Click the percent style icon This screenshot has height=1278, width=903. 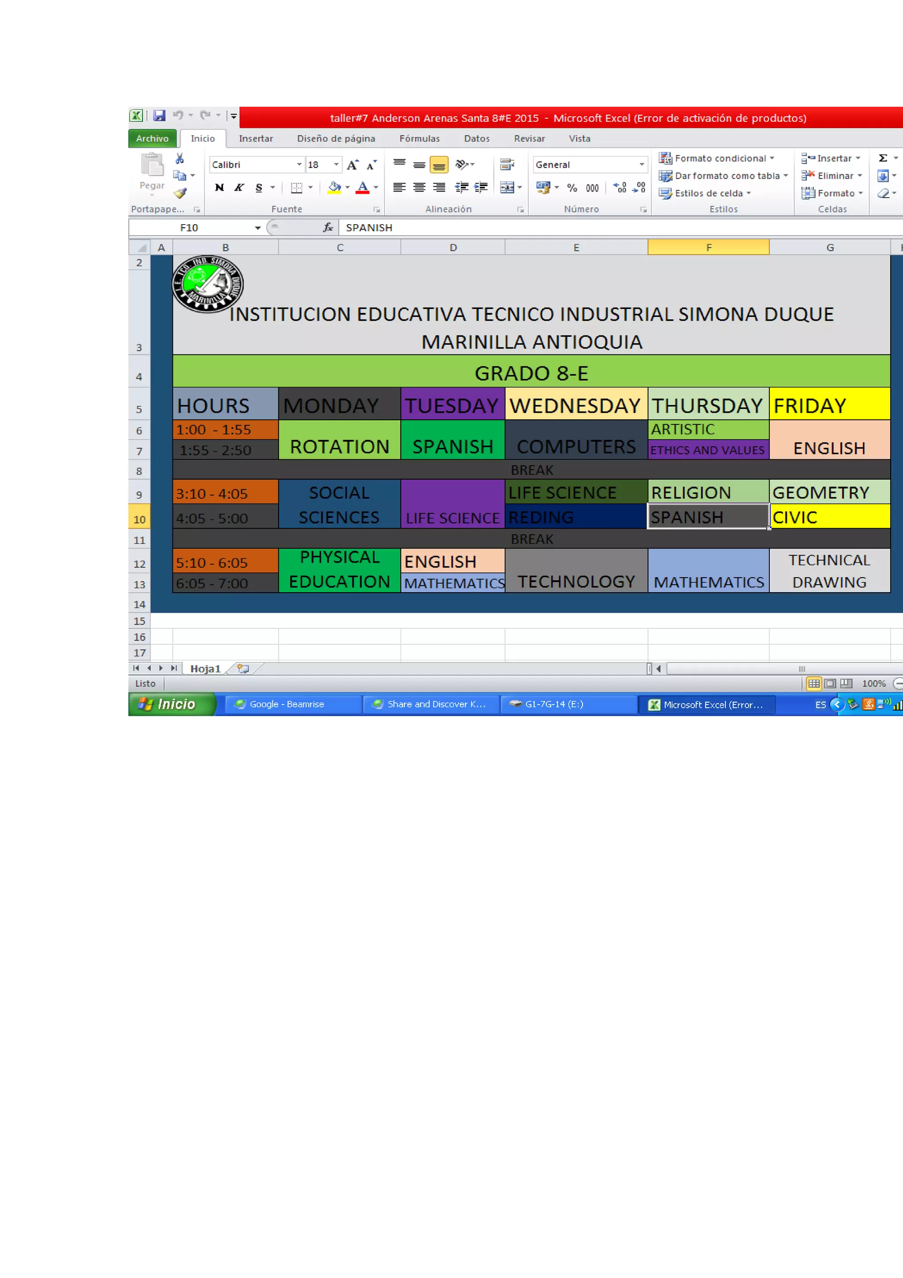click(x=572, y=188)
